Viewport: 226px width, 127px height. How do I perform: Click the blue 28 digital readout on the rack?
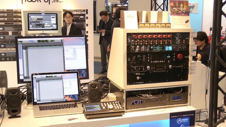click(169, 48)
